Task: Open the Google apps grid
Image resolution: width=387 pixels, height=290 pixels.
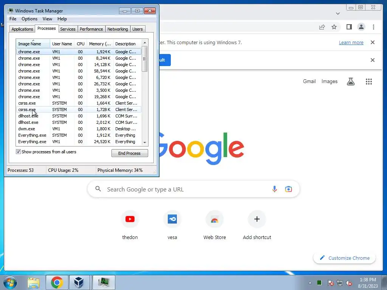Action: pyautogui.click(x=369, y=82)
